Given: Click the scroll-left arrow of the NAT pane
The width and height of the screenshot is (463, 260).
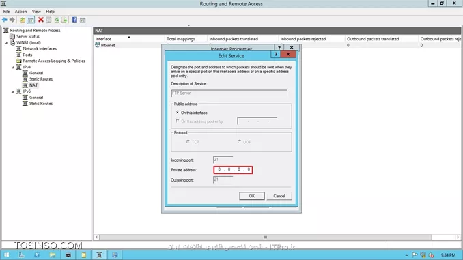Looking at the screenshot, I should click(96, 237).
